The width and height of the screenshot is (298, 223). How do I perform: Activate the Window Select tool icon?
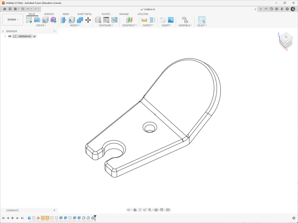click(x=202, y=20)
